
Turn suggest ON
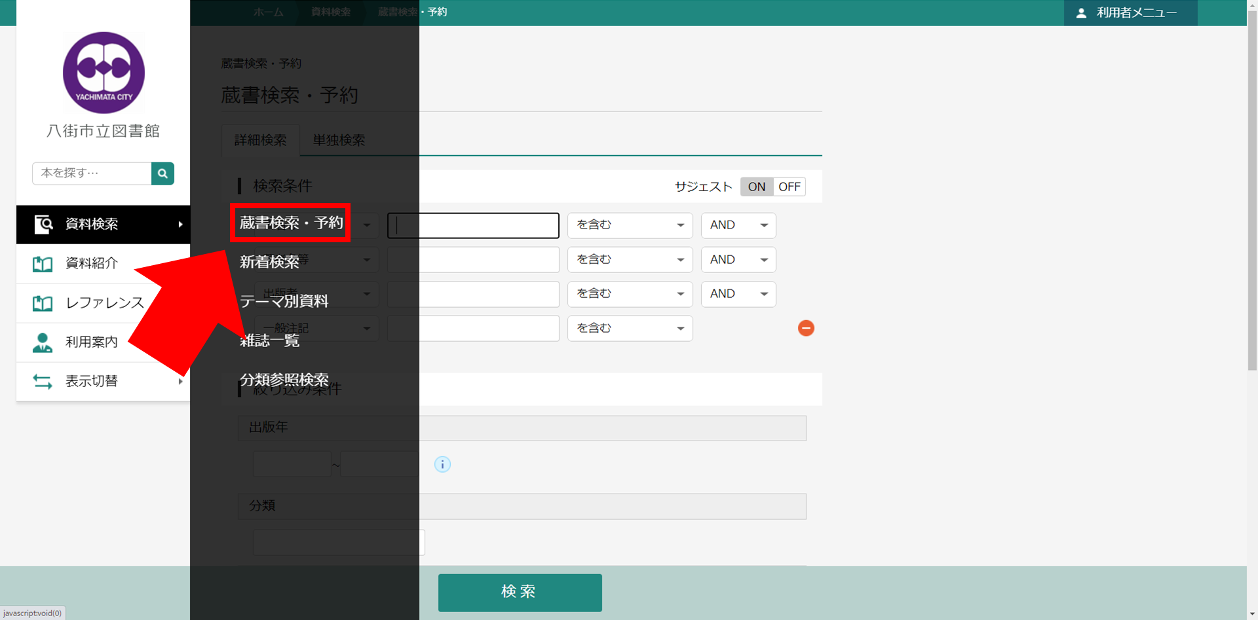756,187
